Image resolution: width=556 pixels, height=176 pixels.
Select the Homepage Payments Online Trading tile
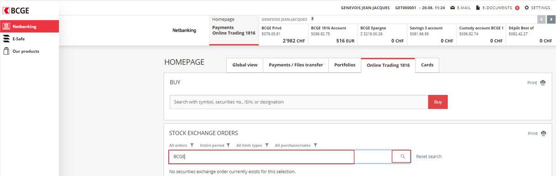click(x=234, y=30)
